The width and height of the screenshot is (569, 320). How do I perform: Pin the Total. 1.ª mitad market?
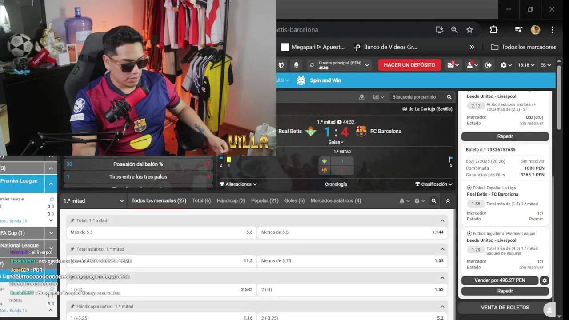(72, 220)
